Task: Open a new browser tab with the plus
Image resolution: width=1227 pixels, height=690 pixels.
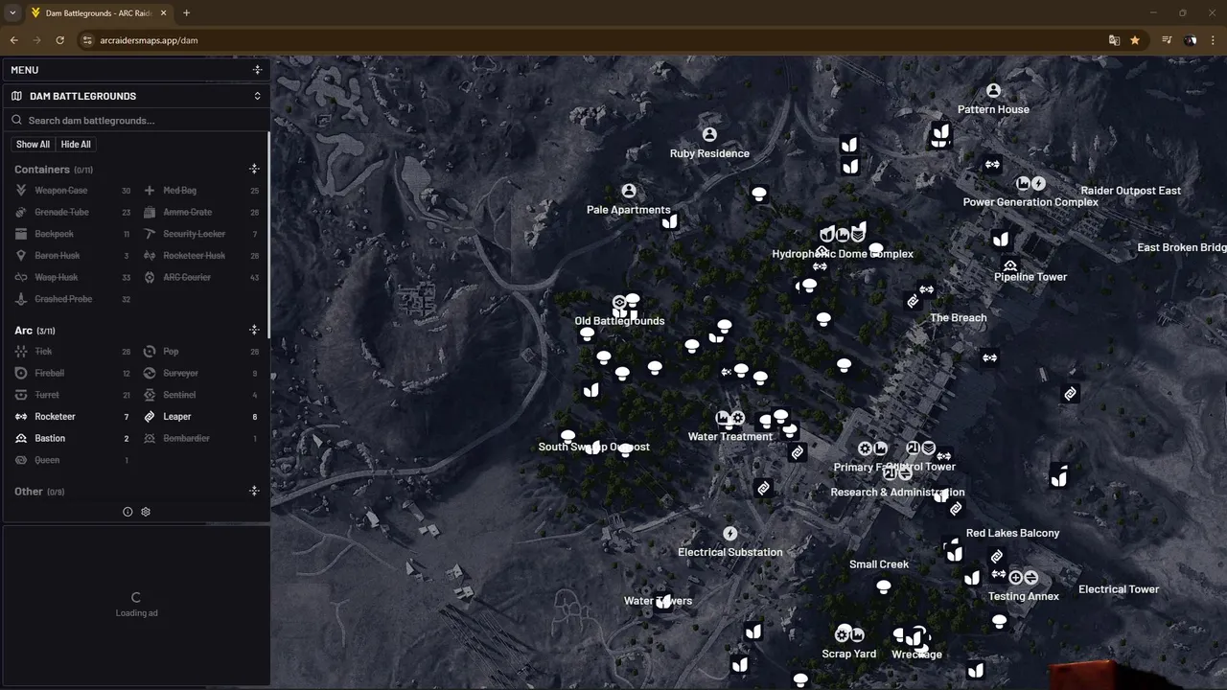Action: coord(186,13)
